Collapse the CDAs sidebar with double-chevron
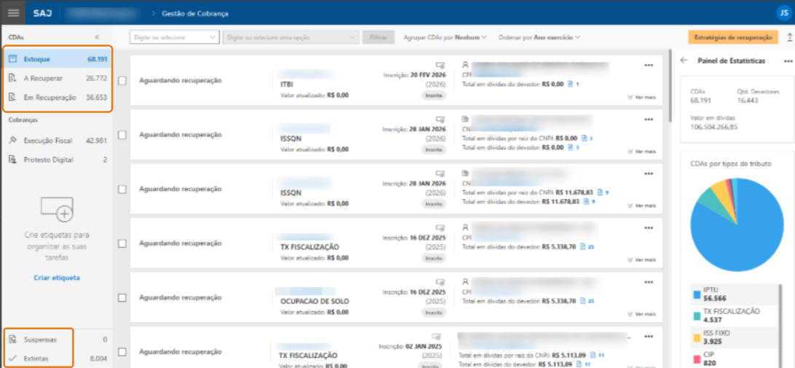 click(97, 36)
